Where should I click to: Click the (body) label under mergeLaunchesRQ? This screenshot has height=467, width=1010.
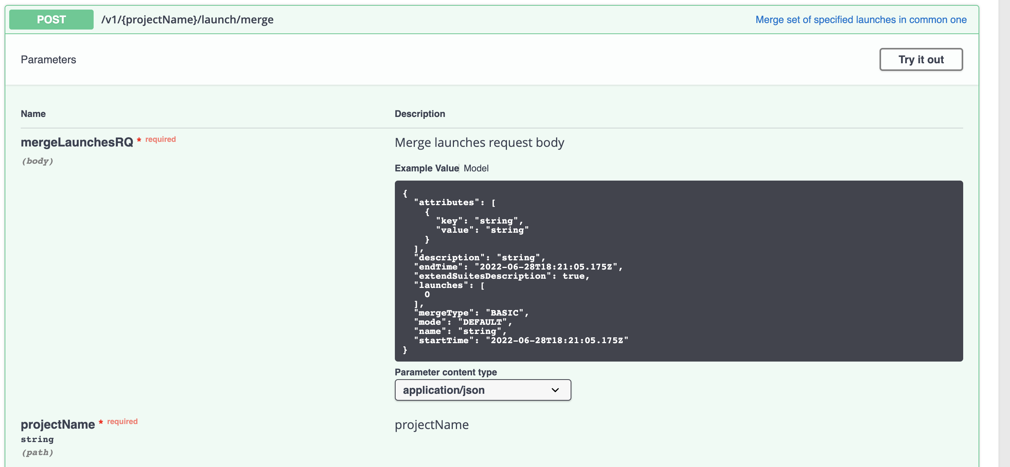[37, 161]
